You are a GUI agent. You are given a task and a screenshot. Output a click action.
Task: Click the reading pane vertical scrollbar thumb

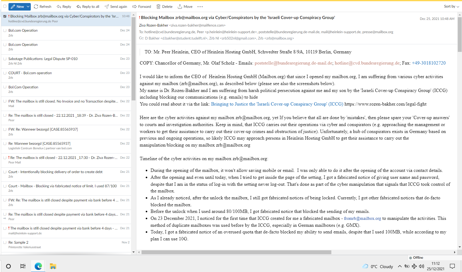coord(460,34)
